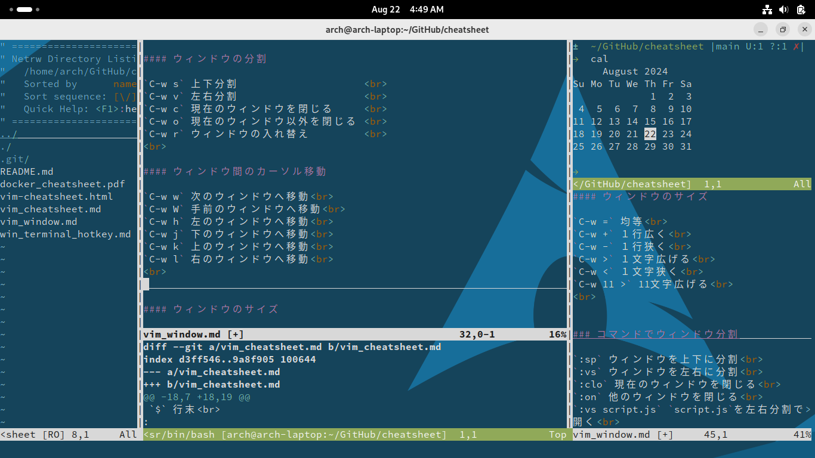The width and height of the screenshot is (815, 458).
Task: Click the minimize icon on the terminal window
Action: 760,29
